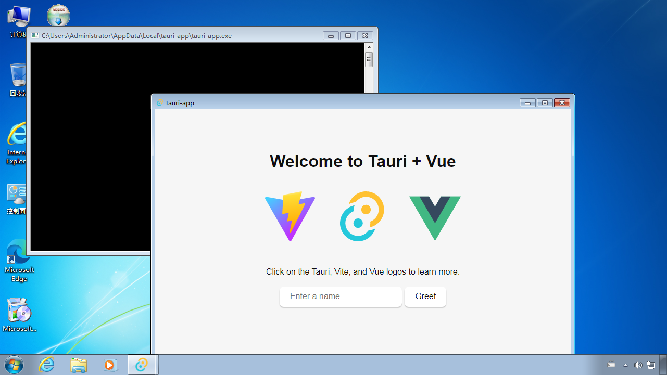Screen dimensions: 667x375
Task: Close the tauri-app.exe console window
Action: tap(366, 36)
